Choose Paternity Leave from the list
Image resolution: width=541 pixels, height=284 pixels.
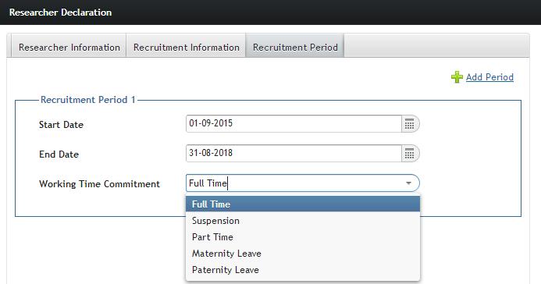pos(303,270)
